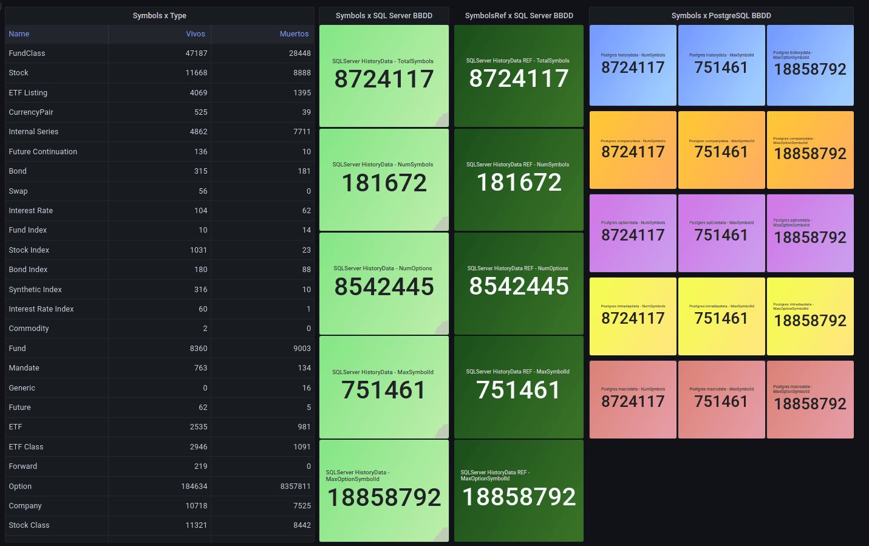Select the SQLServer HistoryData REF MaxOptionSymbolId dark green stat
The height and width of the screenshot is (546, 869).
519,491
